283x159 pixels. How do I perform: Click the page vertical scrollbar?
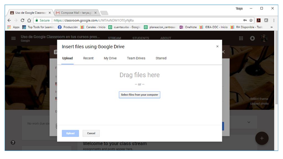276,68
